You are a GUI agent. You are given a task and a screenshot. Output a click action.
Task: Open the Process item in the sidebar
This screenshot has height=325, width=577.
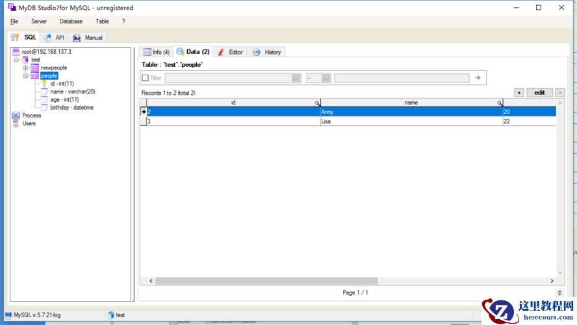(x=31, y=115)
